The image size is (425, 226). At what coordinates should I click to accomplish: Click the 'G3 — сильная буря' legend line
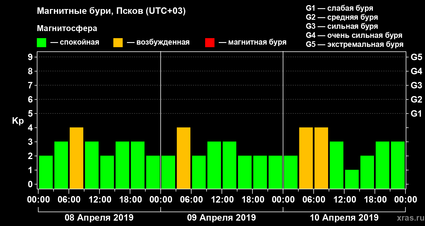342,26
